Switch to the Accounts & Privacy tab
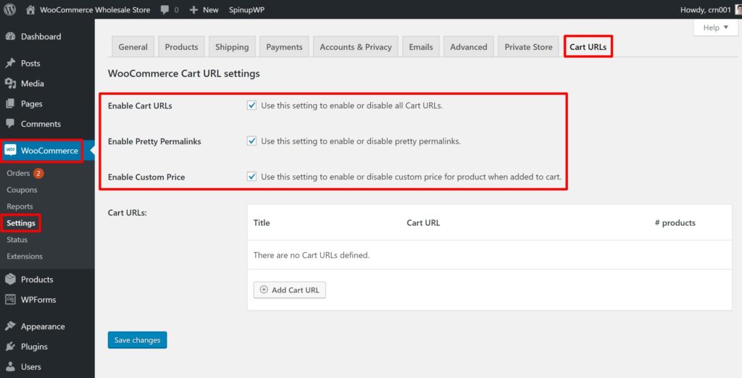The height and width of the screenshot is (378, 742). coord(355,47)
